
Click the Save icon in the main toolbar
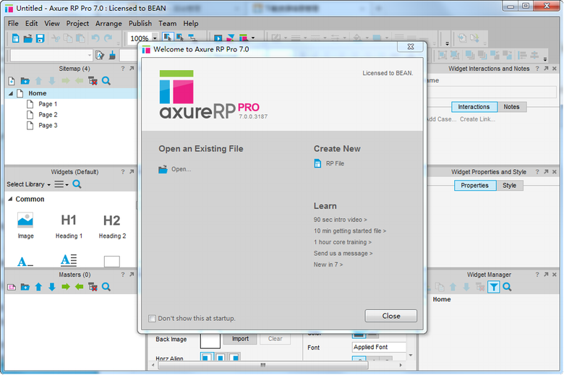(41, 38)
